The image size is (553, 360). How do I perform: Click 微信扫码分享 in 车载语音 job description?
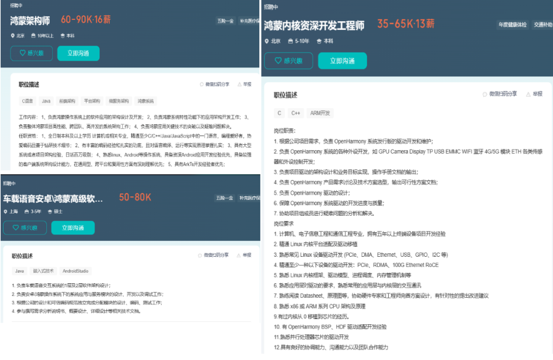213,255
